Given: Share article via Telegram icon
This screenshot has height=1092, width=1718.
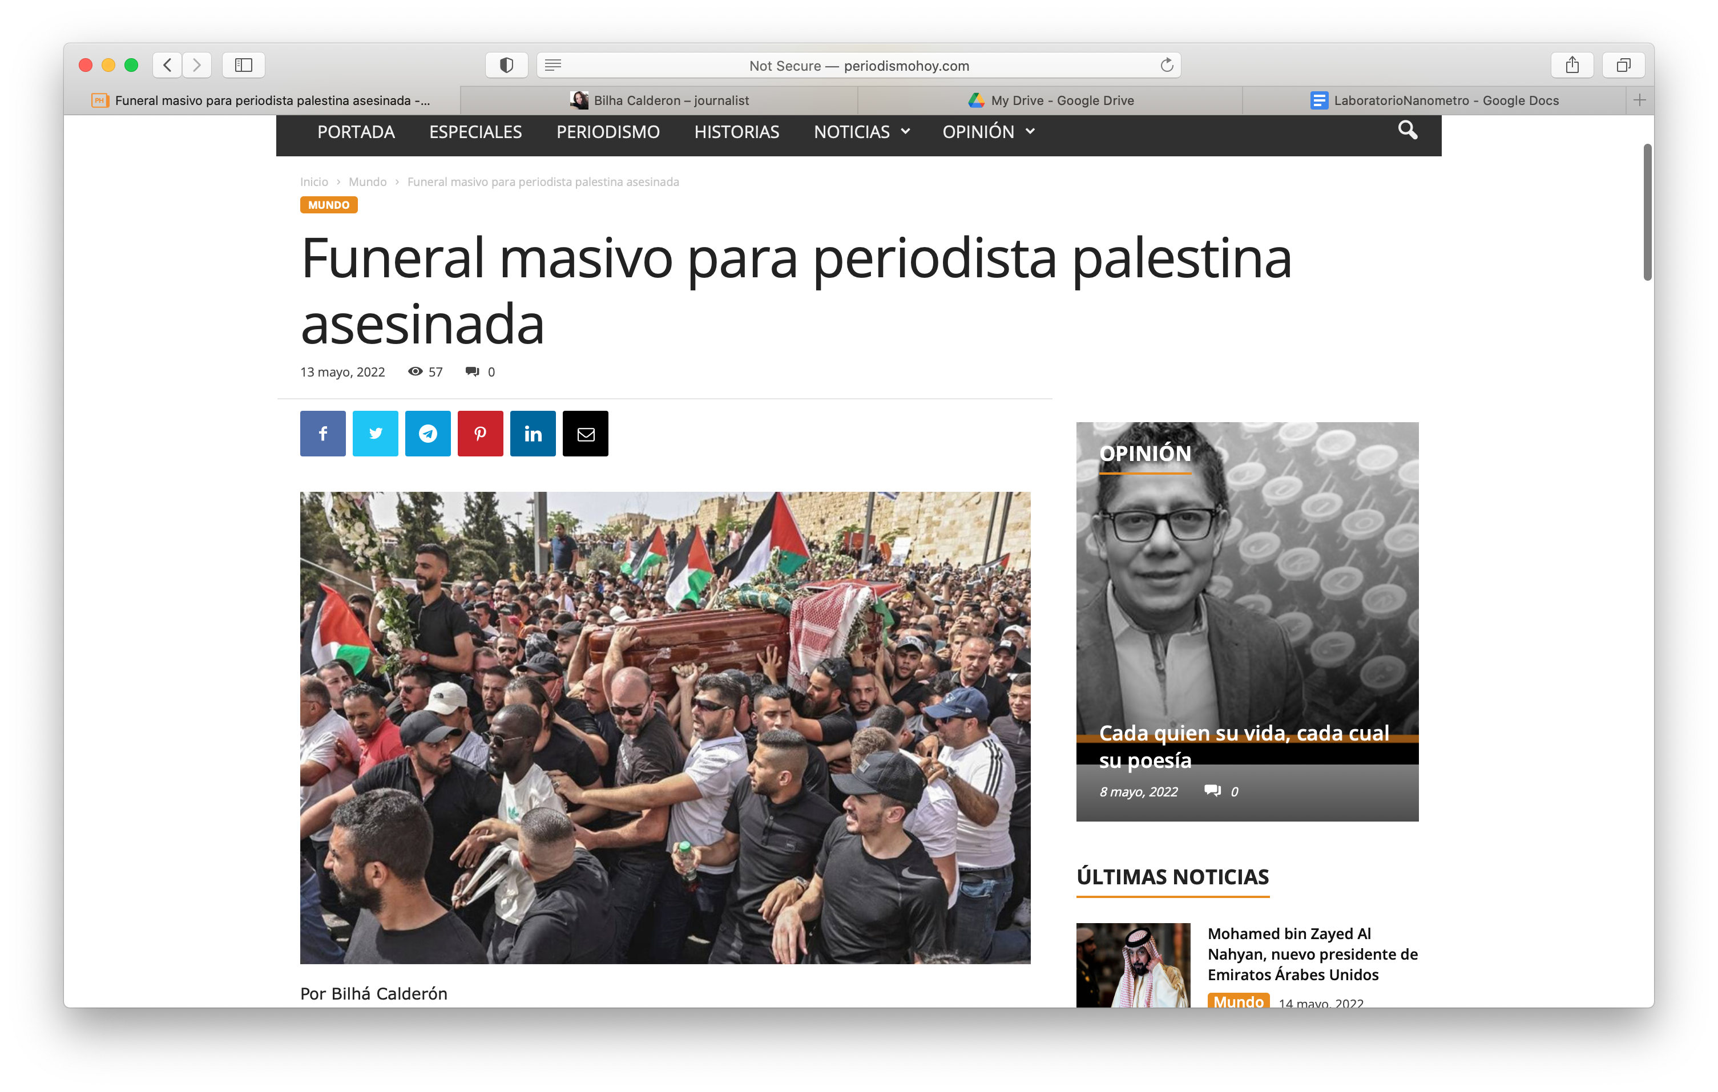Looking at the screenshot, I should 428,434.
